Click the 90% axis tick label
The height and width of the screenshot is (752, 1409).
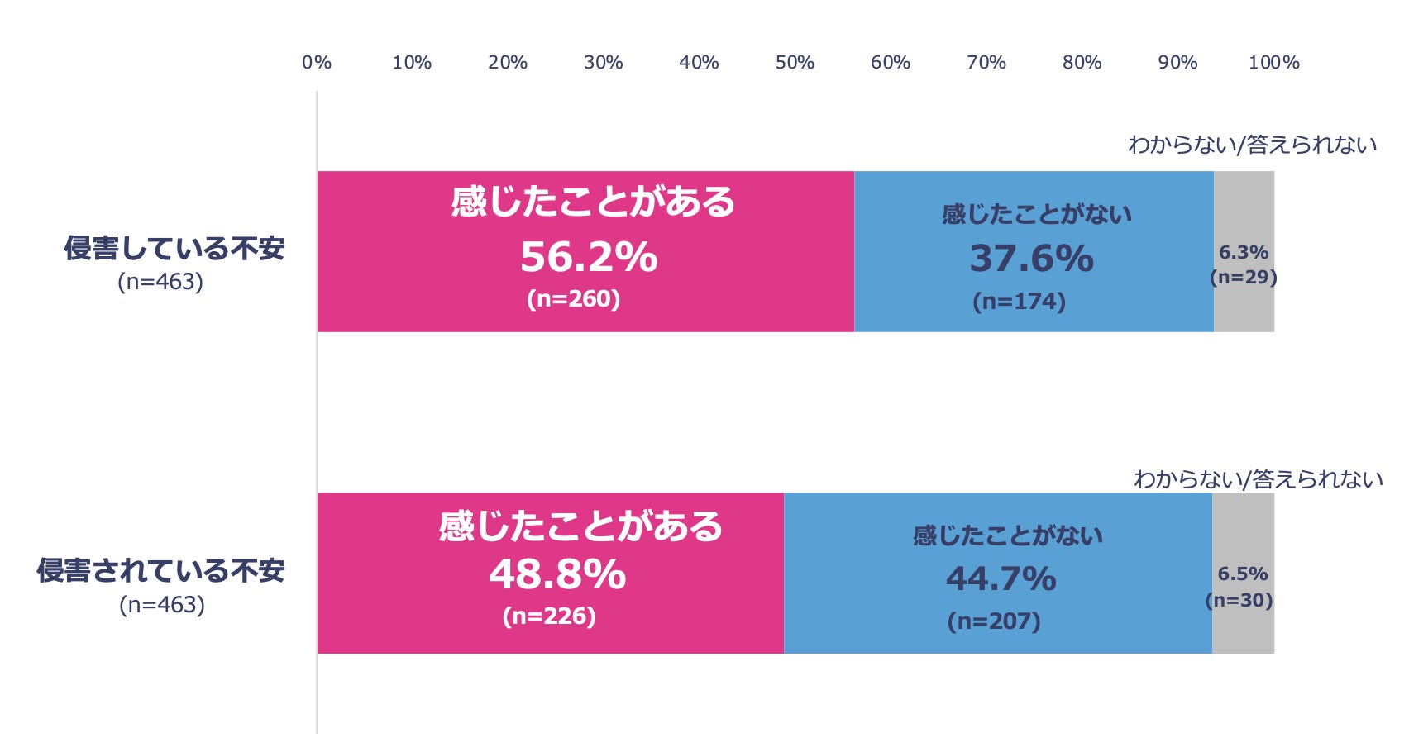1177,63
